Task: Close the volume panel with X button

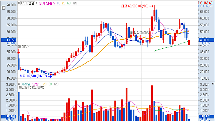Action: click(213, 84)
